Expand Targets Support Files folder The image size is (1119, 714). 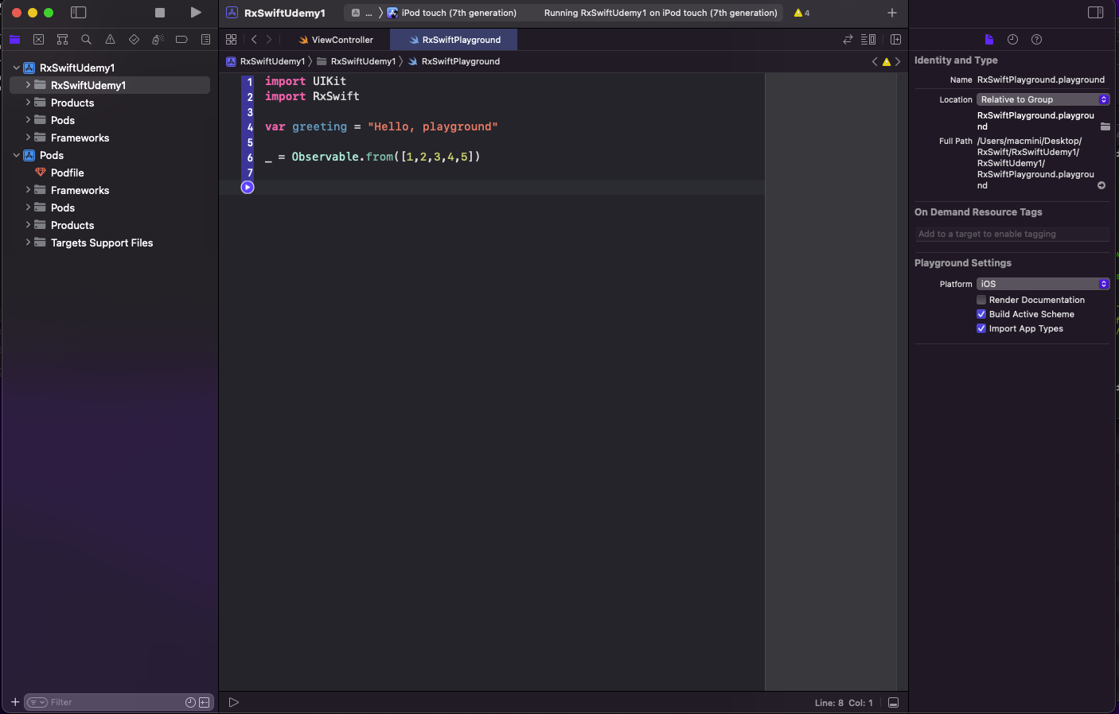(x=28, y=243)
